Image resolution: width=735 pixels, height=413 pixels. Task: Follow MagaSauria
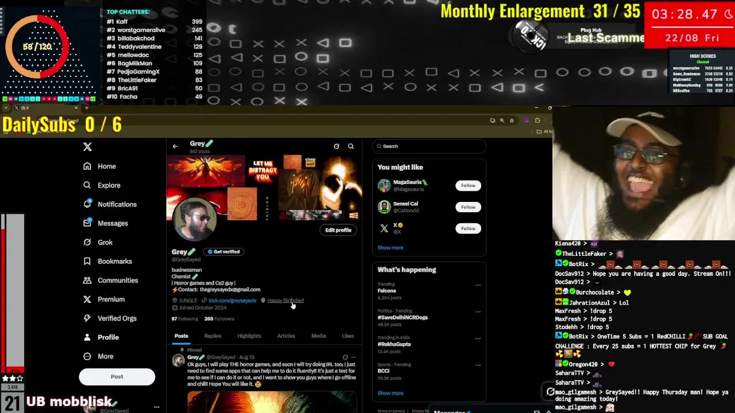(468, 185)
